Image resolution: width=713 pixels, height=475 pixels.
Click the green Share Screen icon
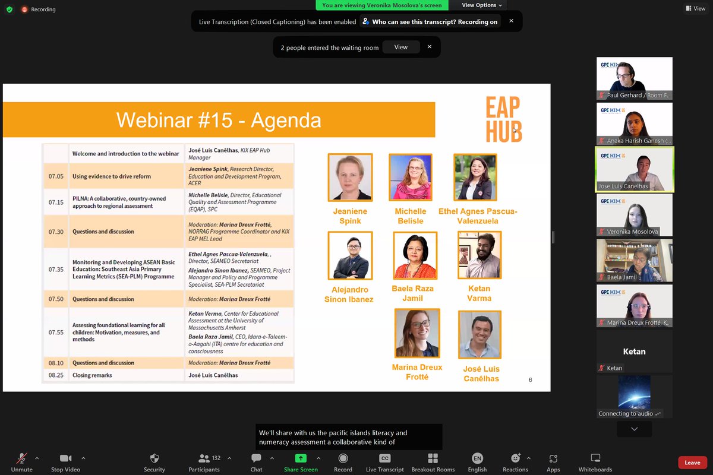301,458
